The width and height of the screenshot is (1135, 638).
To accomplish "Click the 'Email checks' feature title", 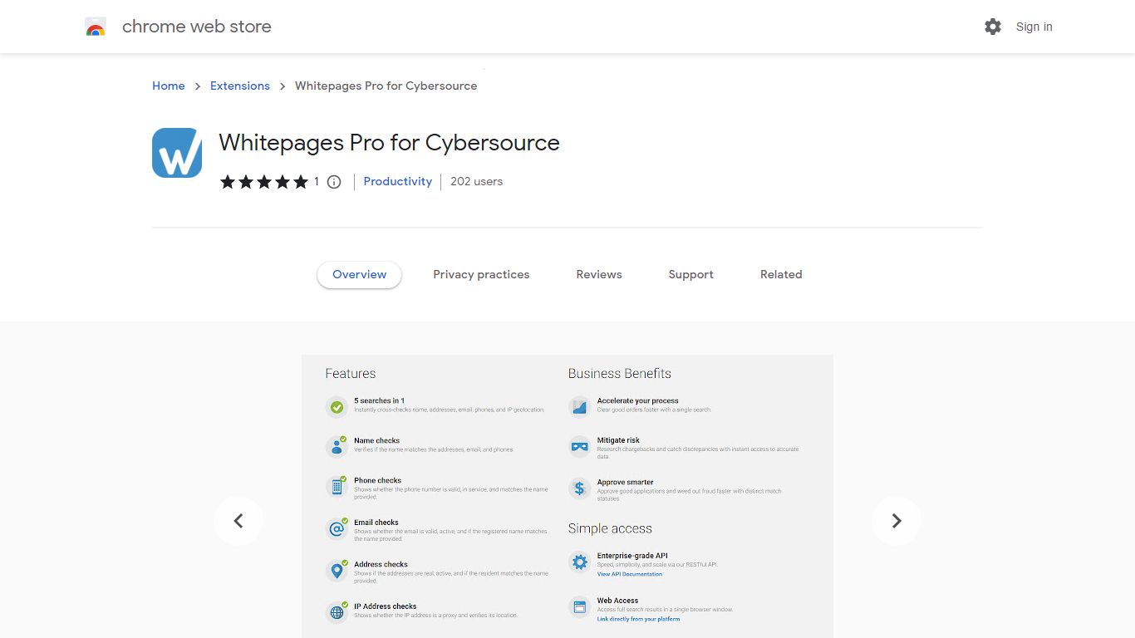I will tap(376, 523).
